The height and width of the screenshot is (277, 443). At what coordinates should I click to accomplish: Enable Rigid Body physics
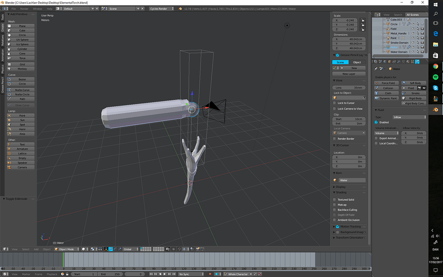point(414,98)
